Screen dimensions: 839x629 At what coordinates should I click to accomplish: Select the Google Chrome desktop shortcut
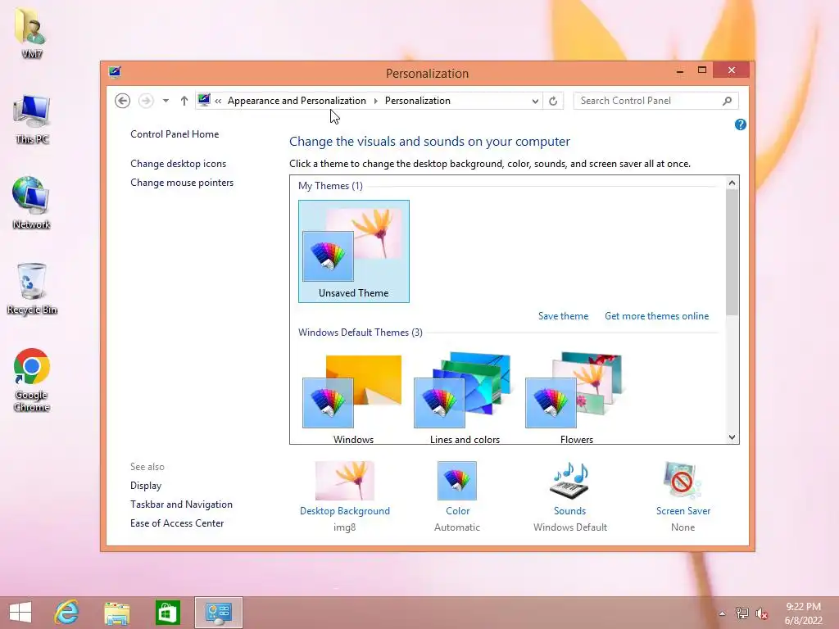tap(32, 380)
